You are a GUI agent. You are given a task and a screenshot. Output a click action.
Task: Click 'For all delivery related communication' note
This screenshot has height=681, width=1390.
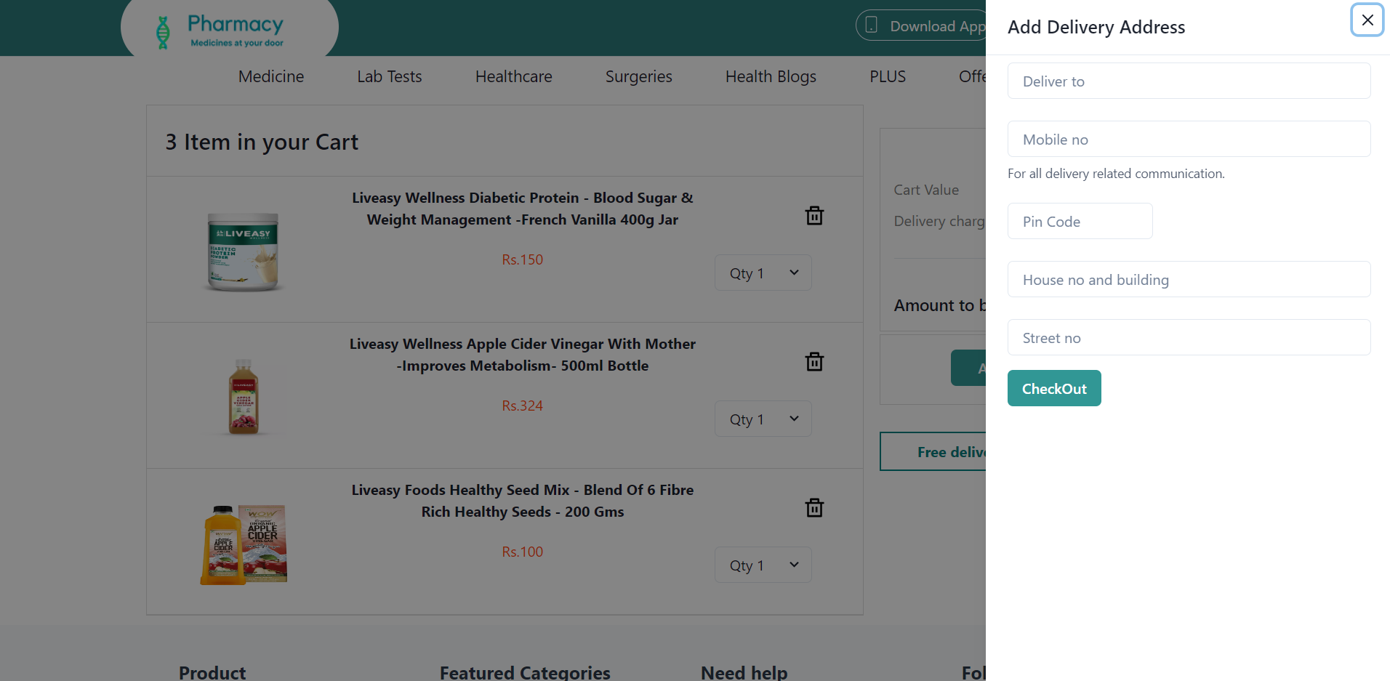pos(1116,174)
